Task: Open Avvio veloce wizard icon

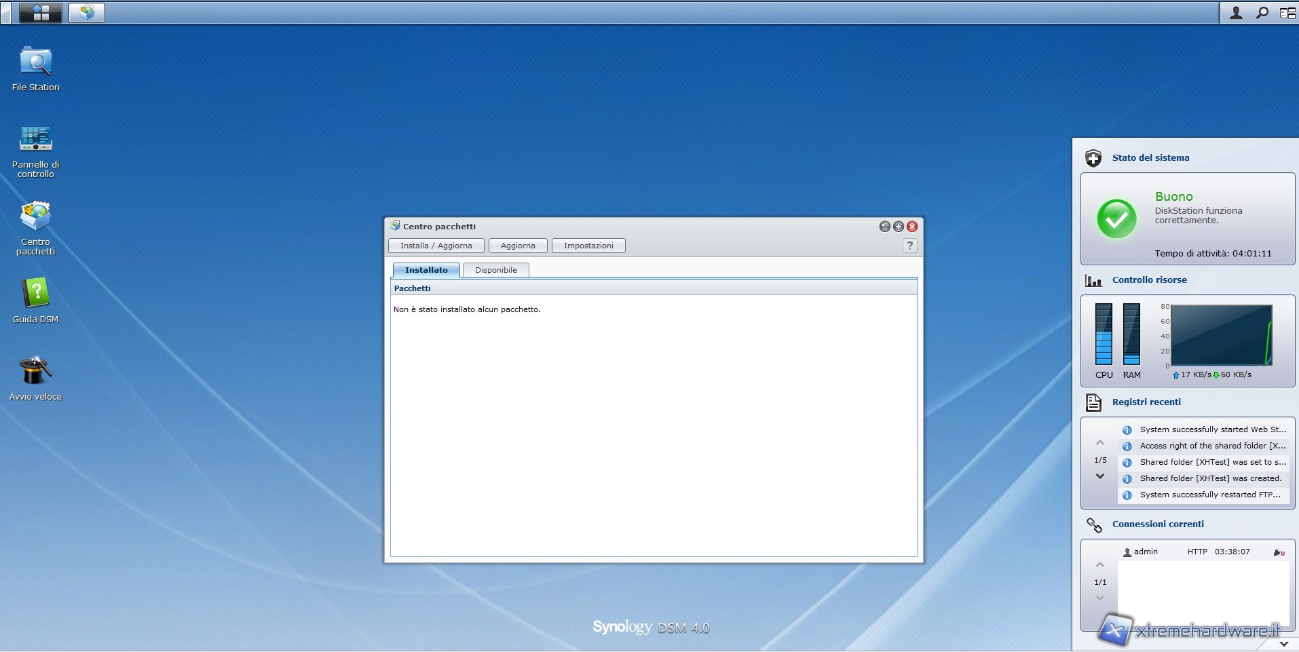Action: click(x=35, y=371)
